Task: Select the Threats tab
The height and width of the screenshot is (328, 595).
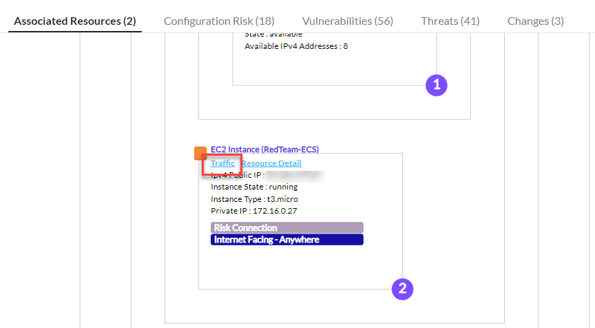Action: tap(450, 21)
